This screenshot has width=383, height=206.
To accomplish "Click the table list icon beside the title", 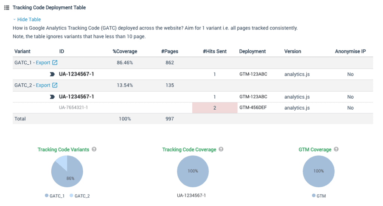I will click(7, 7).
